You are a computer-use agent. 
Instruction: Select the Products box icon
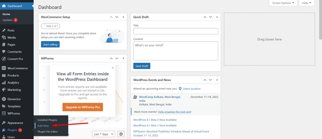[x=4, y=75]
